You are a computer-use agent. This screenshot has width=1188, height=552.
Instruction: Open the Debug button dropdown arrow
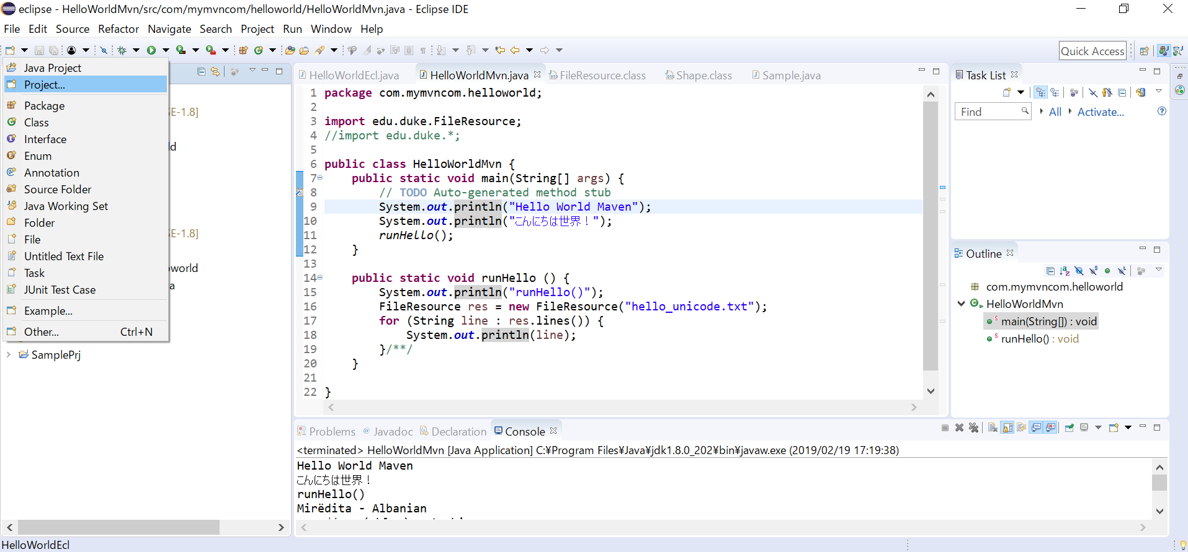tap(136, 50)
